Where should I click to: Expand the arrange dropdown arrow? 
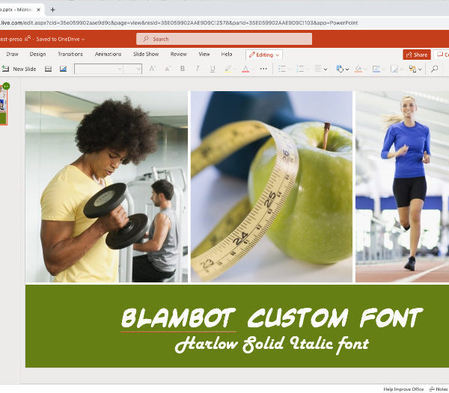pos(420,69)
